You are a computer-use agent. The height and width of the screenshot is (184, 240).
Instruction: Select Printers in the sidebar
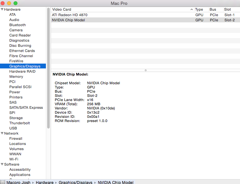pos(16,97)
